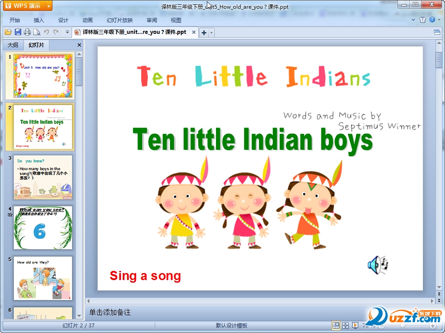Open print preview icon
Image resolution: width=445 pixels, height=333 pixels.
coord(36,32)
